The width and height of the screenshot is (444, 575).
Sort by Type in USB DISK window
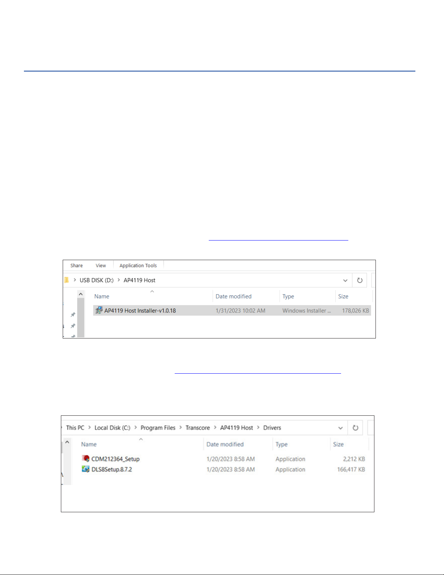(288, 296)
